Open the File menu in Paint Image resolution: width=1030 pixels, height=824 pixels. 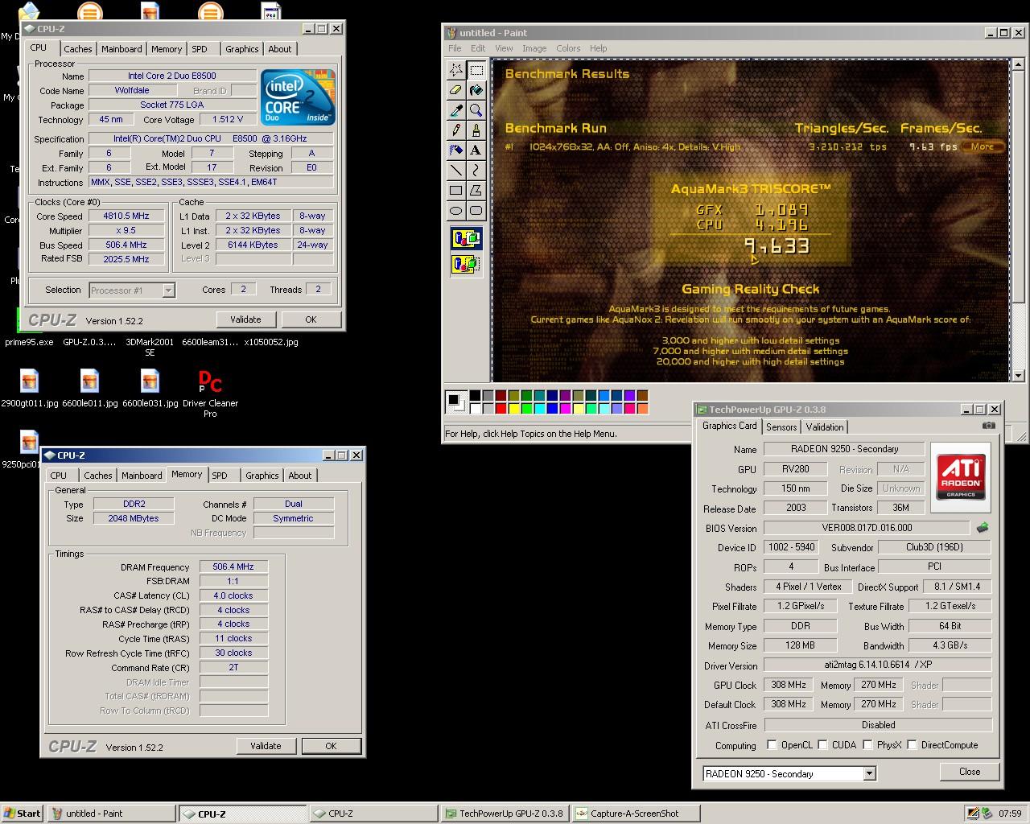coord(455,48)
